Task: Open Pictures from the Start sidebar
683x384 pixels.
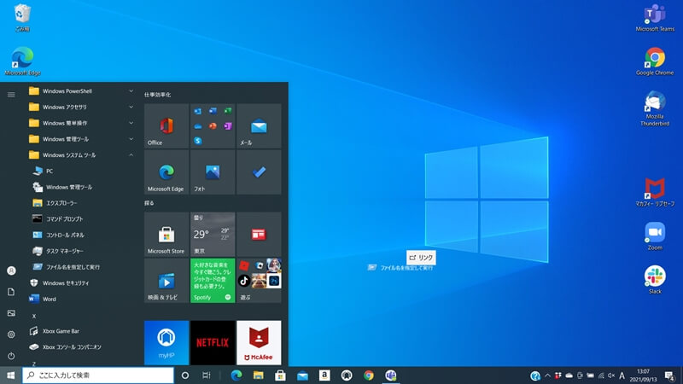Action: (x=11, y=313)
